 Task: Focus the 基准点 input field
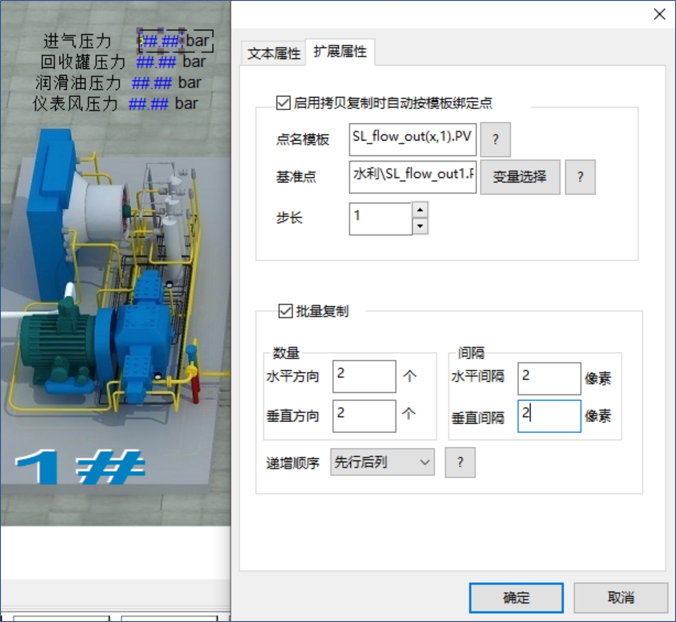412,177
